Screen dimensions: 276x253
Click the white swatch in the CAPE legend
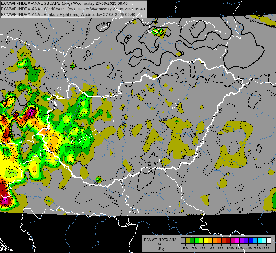point(269,241)
